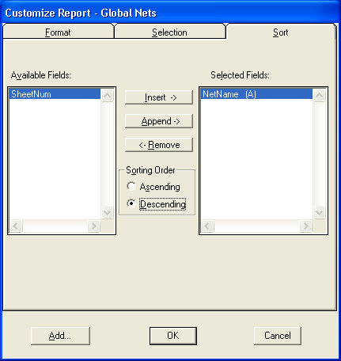Click Selected Fields scroll down arrow
Viewport: 341px width, 361px height.
[320, 212]
